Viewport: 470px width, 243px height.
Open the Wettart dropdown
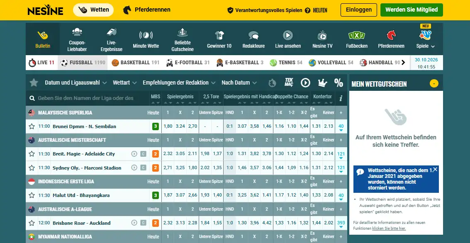coord(125,83)
